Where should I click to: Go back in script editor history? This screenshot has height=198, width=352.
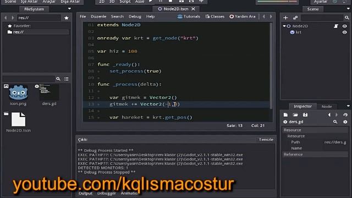pyautogui.click(x=264, y=16)
